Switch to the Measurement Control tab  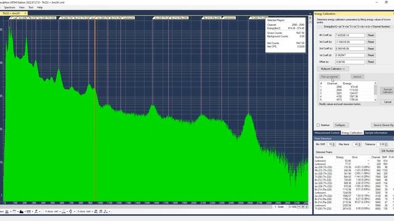pos(327,133)
